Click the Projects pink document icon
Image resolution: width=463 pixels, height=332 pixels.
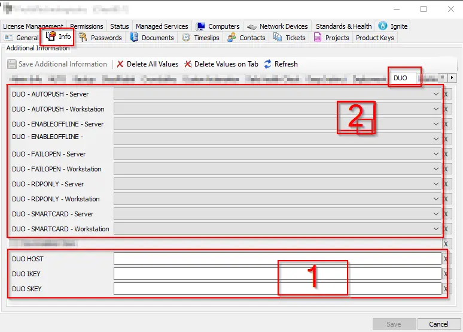318,37
